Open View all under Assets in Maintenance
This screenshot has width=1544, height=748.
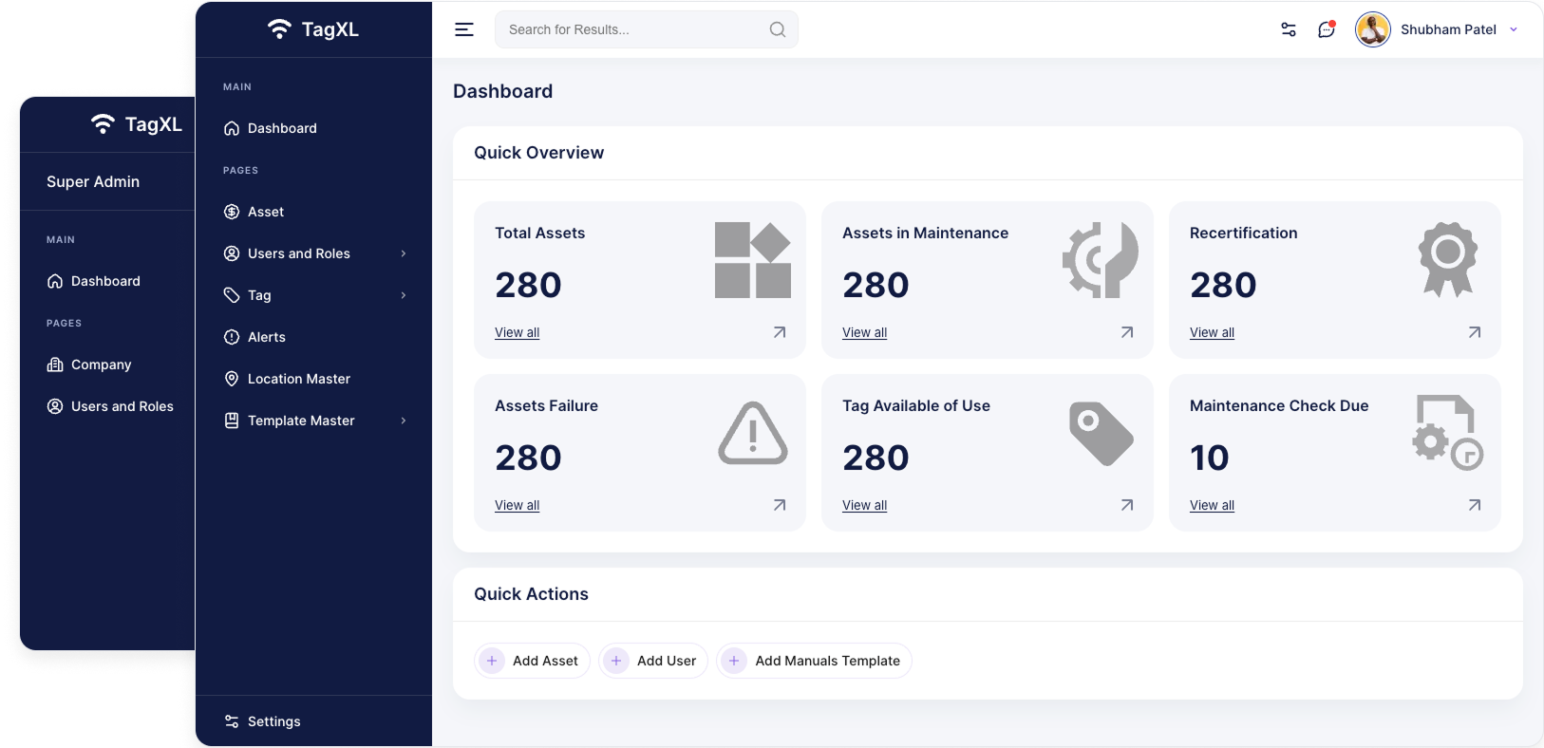[x=864, y=333]
